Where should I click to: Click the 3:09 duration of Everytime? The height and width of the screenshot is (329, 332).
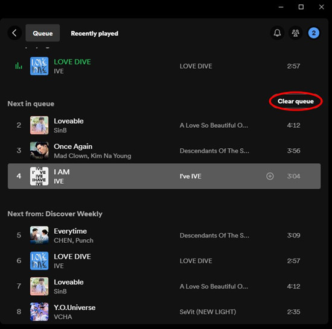[293, 236]
